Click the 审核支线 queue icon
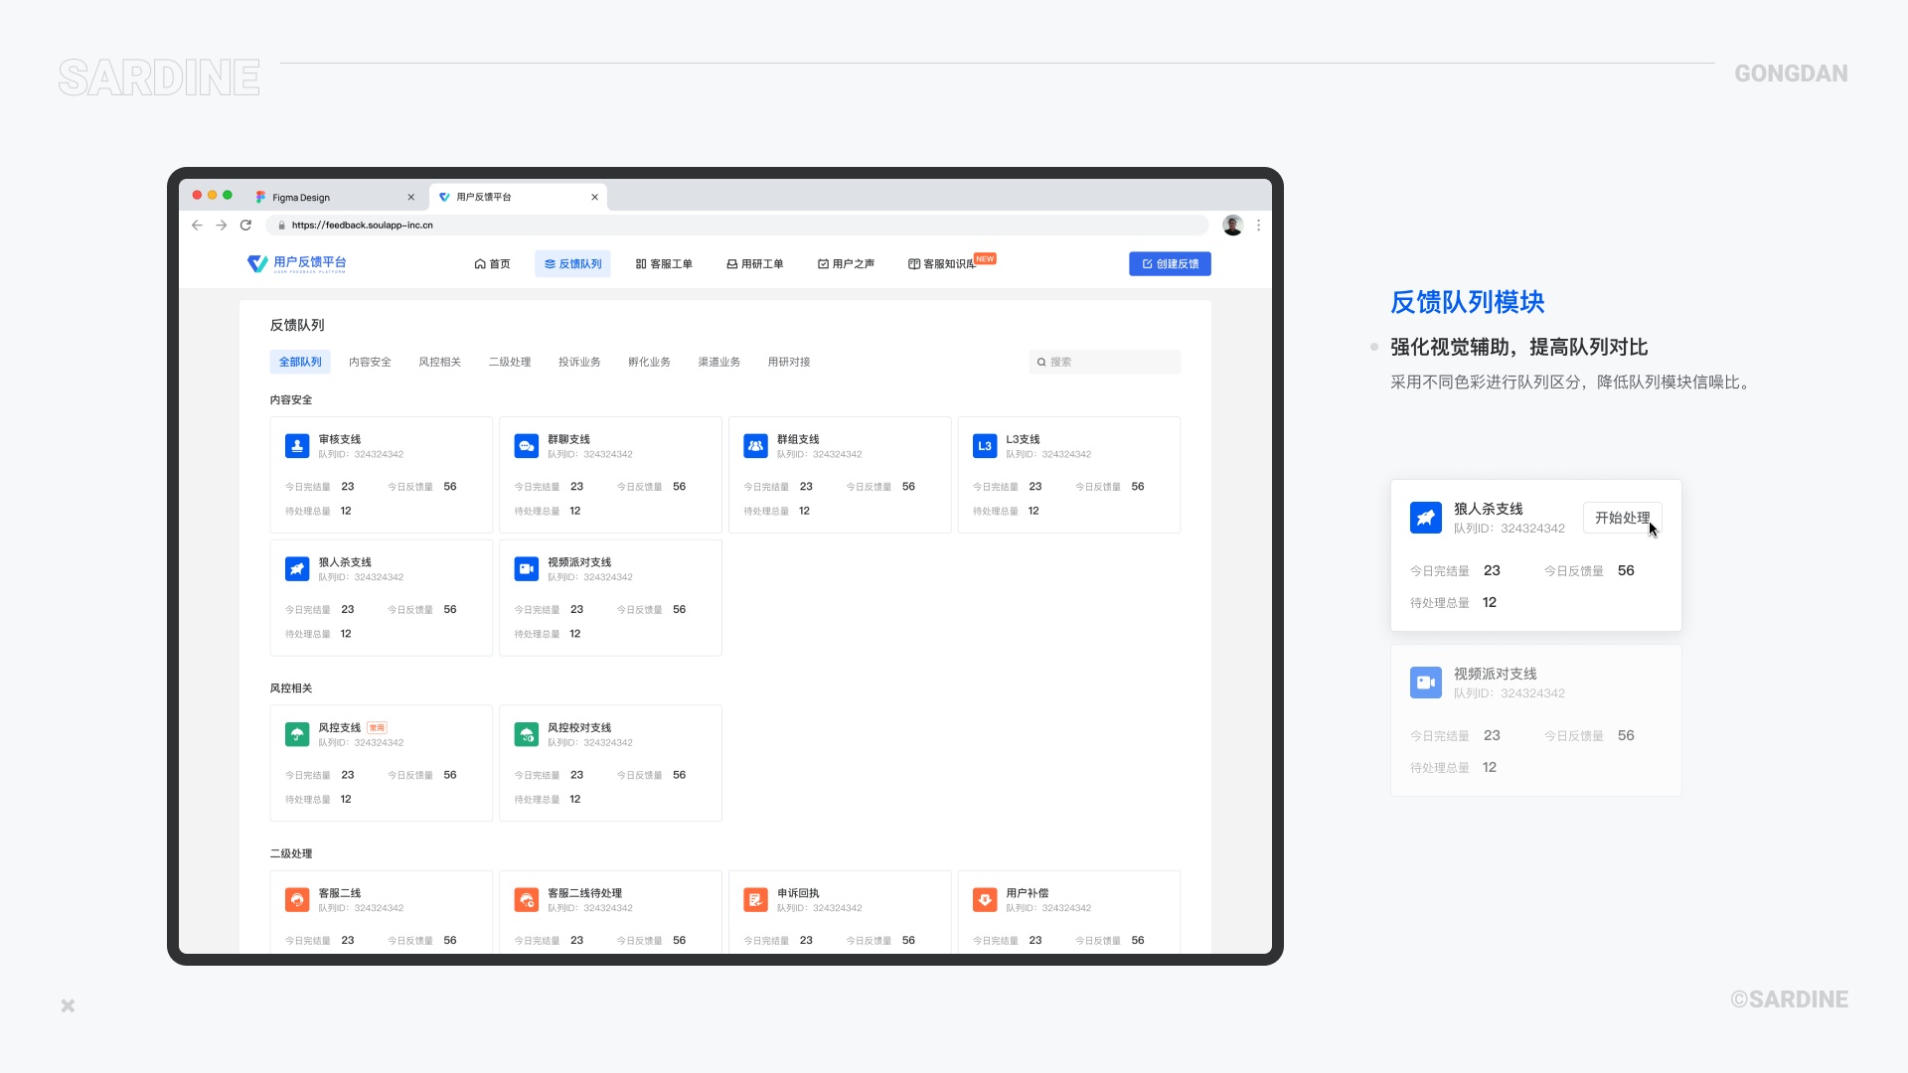The height and width of the screenshot is (1073, 1908). [x=297, y=446]
